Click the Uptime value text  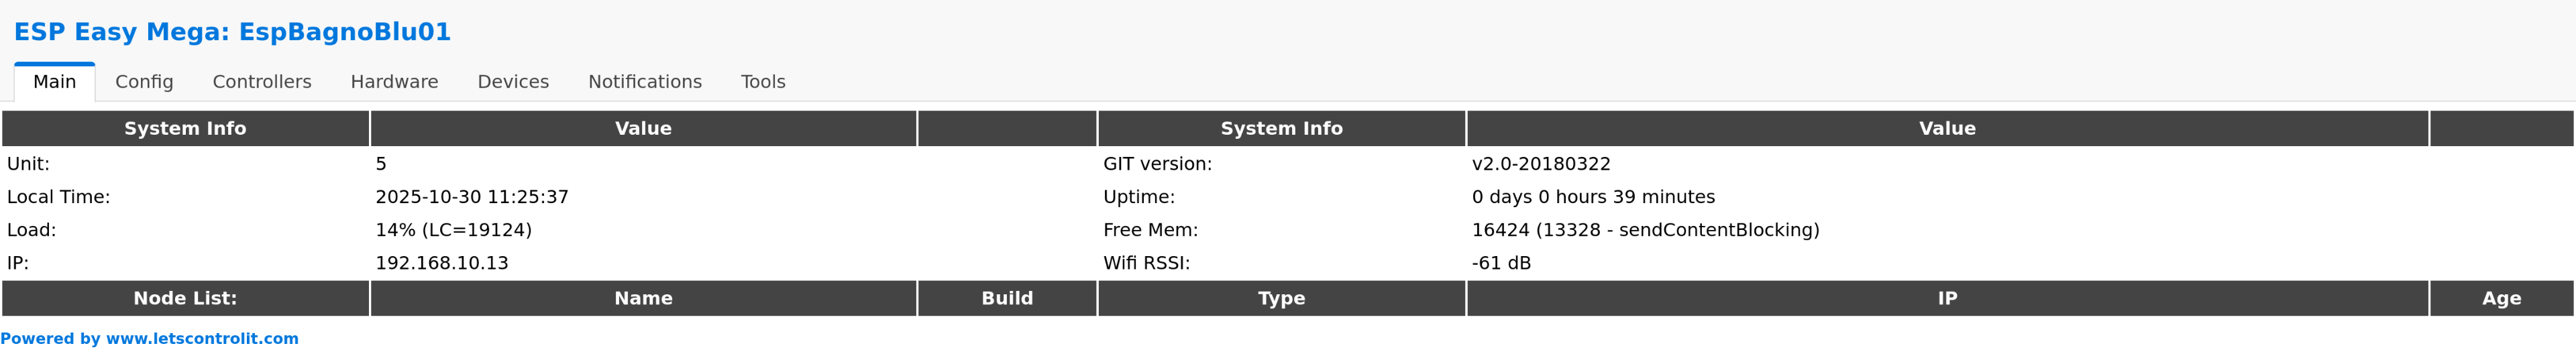tap(1593, 197)
